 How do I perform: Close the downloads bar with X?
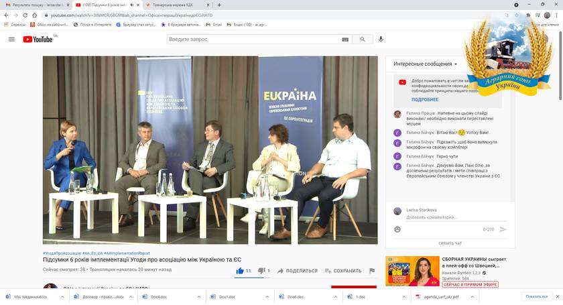(x=557, y=297)
